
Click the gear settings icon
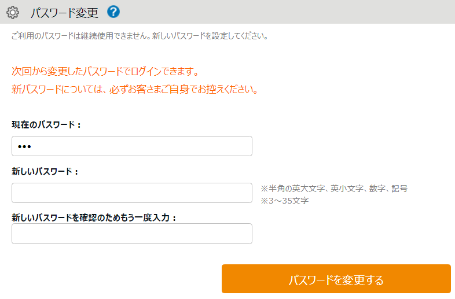pos(13,12)
